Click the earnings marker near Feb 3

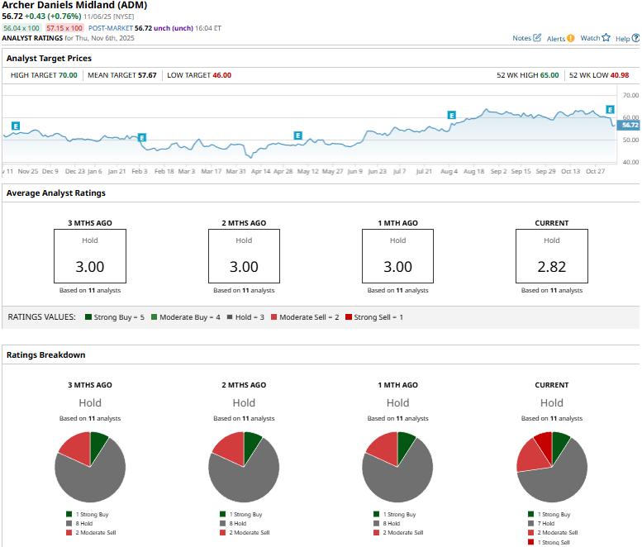pyautogui.click(x=142, y=137)
